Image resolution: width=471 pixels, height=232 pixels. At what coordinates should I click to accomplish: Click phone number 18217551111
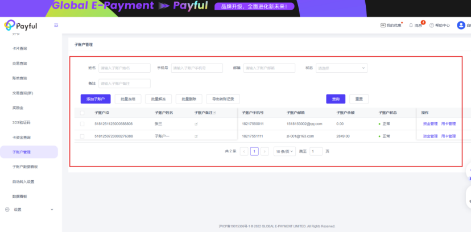253,136
